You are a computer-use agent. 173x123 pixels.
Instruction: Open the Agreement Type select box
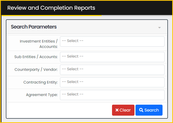pyautogui.click(x=112, y=95)
